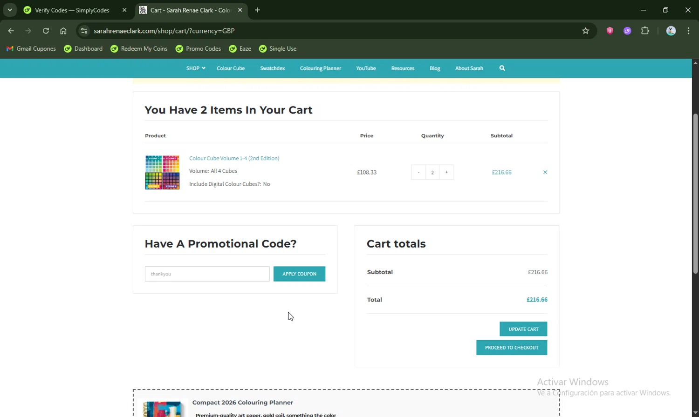Open site information icon in address bar

(84, 31)
